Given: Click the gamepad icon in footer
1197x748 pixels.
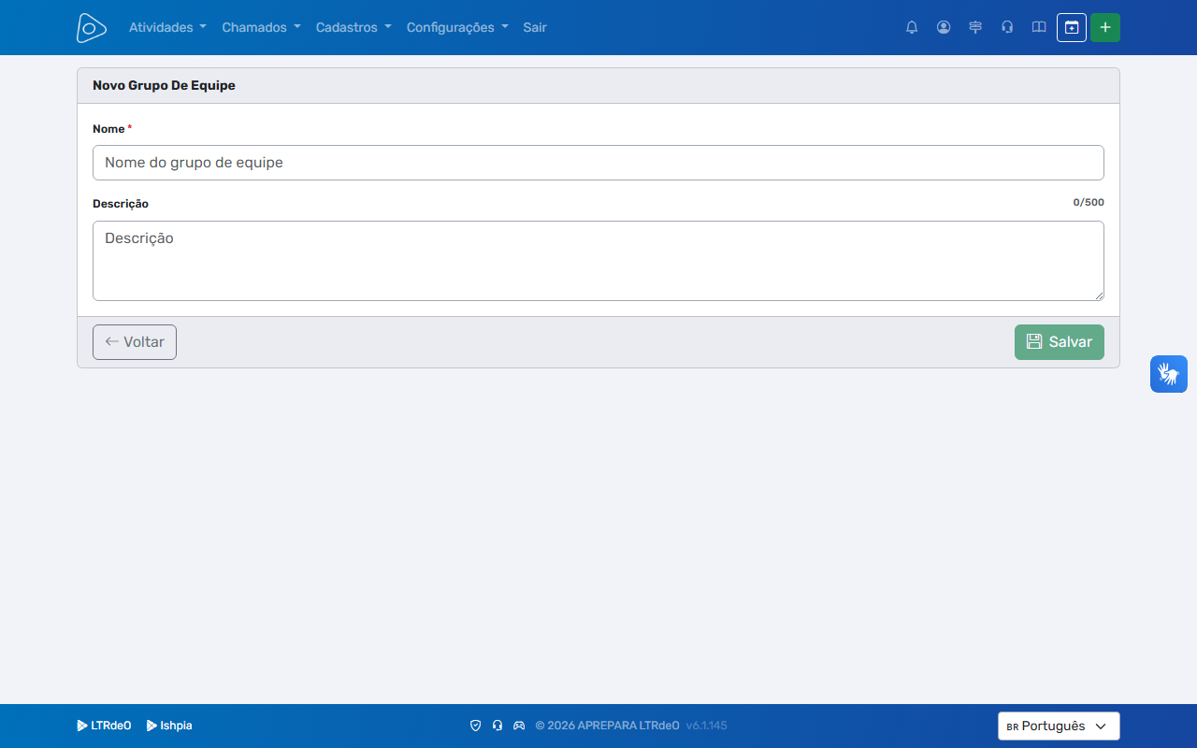Looking at the screenshot, I should coord(519,726).
